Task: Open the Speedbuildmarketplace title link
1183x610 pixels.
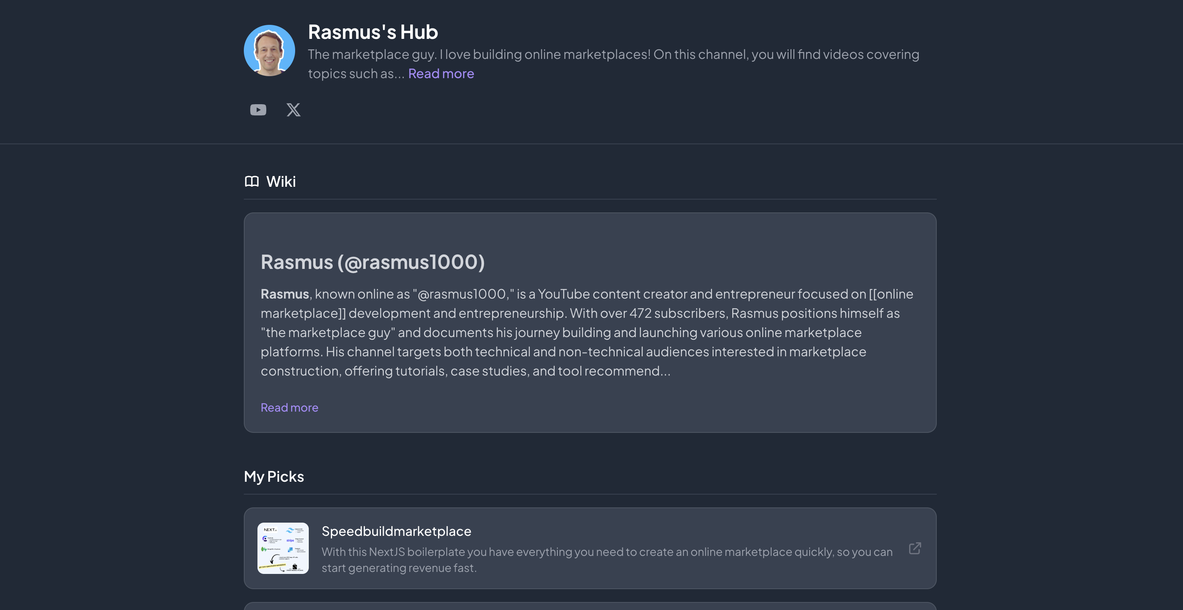Action: [396, 531]
